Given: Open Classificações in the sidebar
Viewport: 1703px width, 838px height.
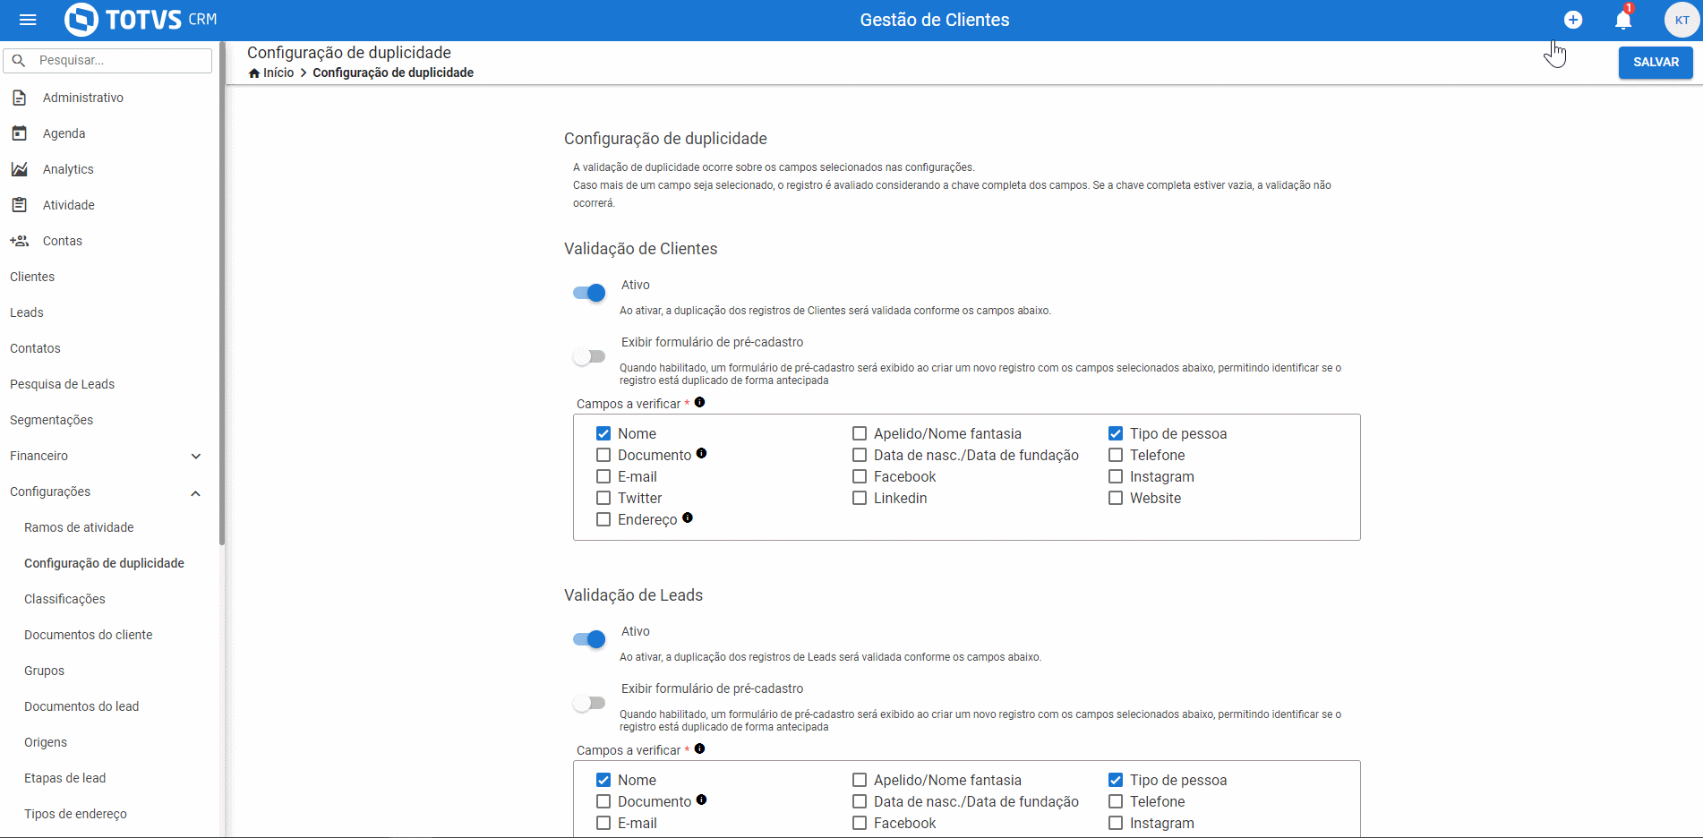Looking at the screenshot, I should [x=64, y=599].
